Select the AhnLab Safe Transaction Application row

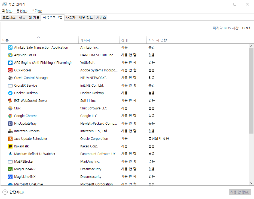tap(125, 48)
